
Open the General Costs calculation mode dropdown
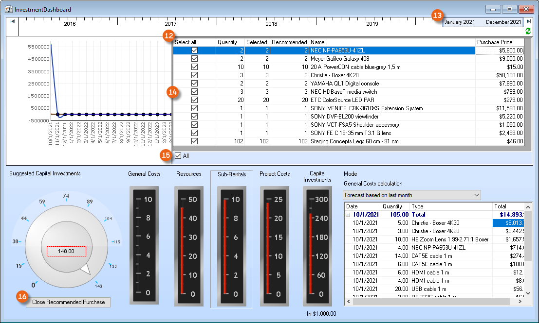[411, 195]
